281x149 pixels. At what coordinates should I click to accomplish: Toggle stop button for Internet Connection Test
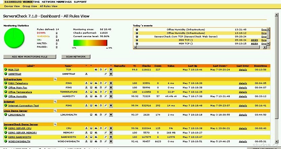click(x=111, y=106)
